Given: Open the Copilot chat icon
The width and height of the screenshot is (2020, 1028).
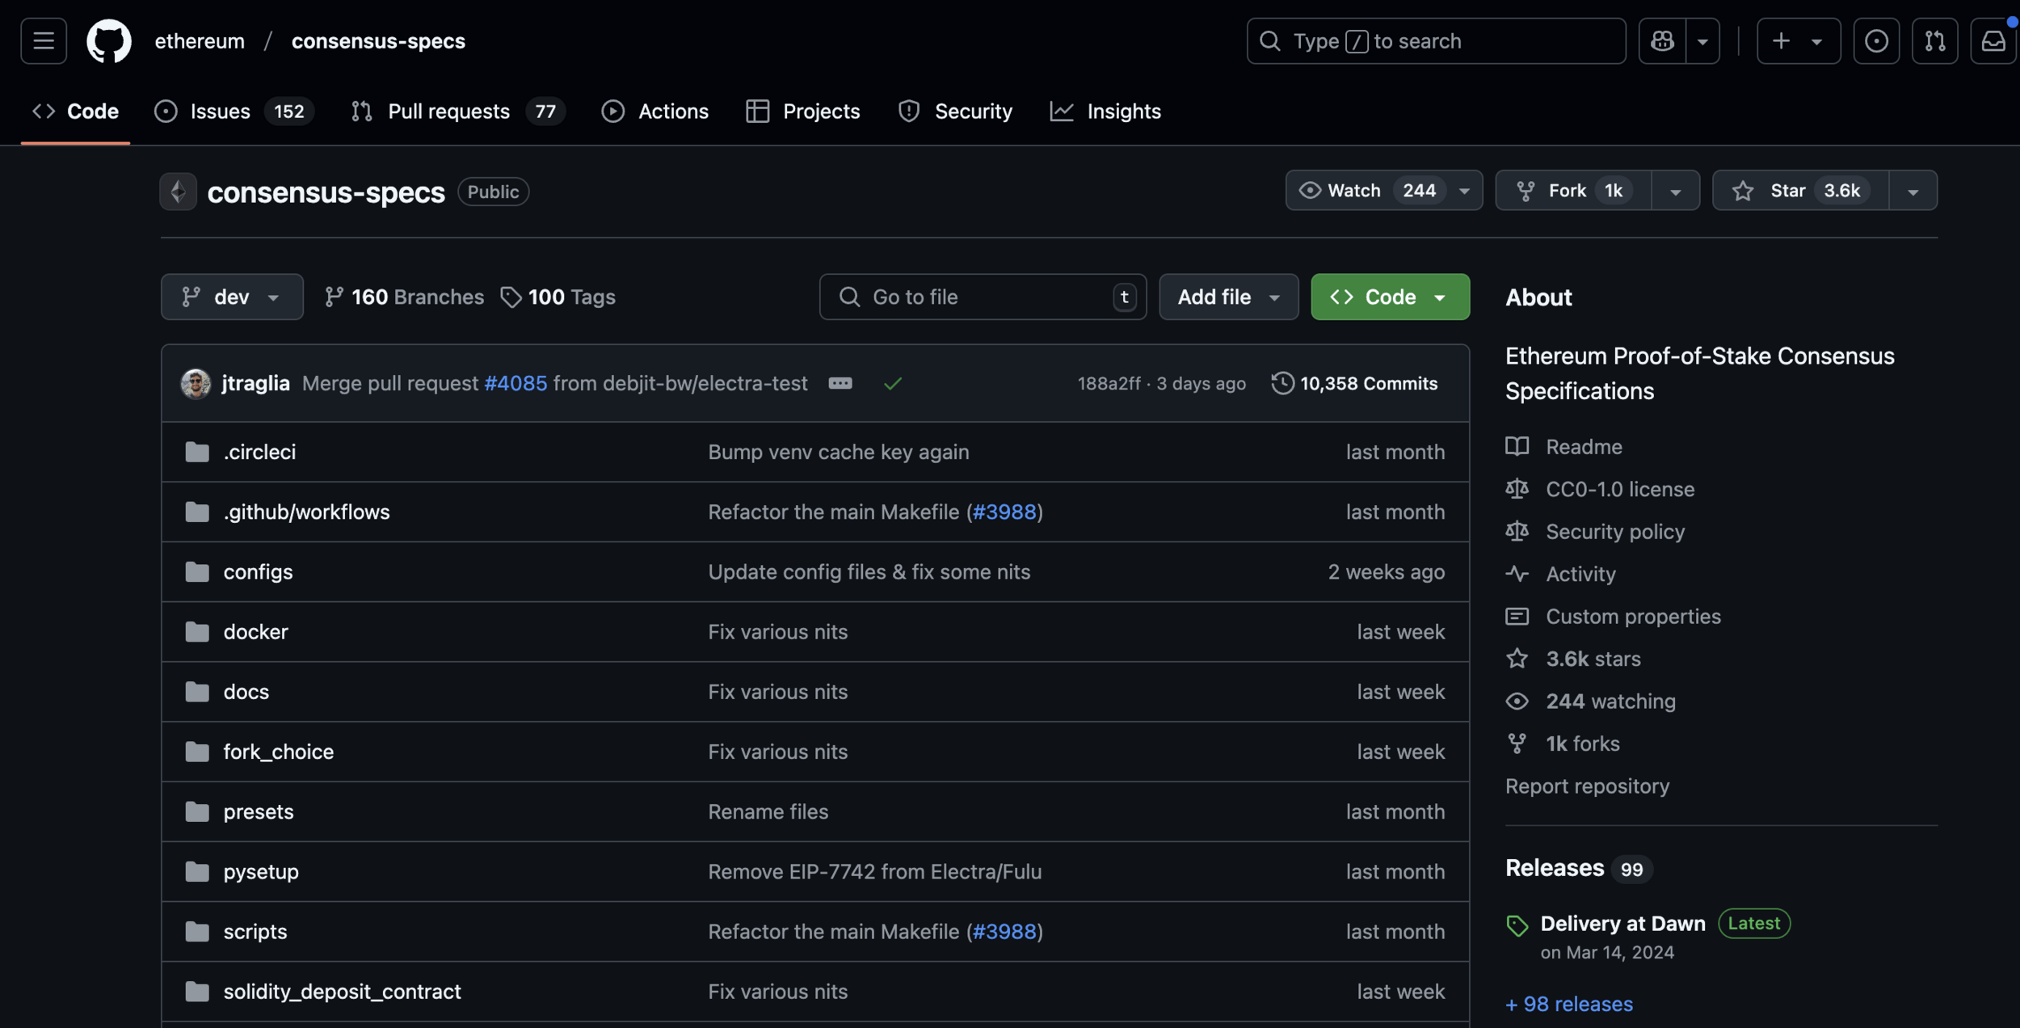Looking at the screenshot, I should click(1662, 41).
